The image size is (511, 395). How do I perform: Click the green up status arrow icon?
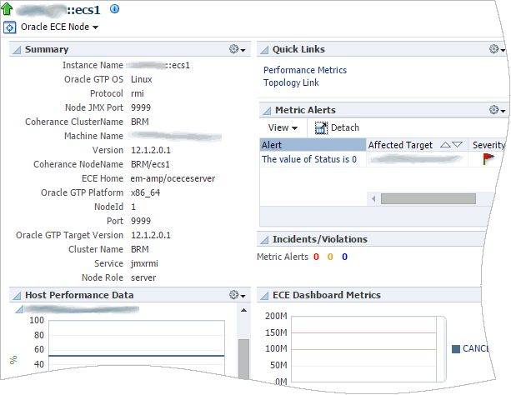(x=7, y=9)
